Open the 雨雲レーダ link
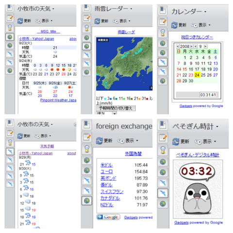233x233 pixels. [x=126, y=32]
